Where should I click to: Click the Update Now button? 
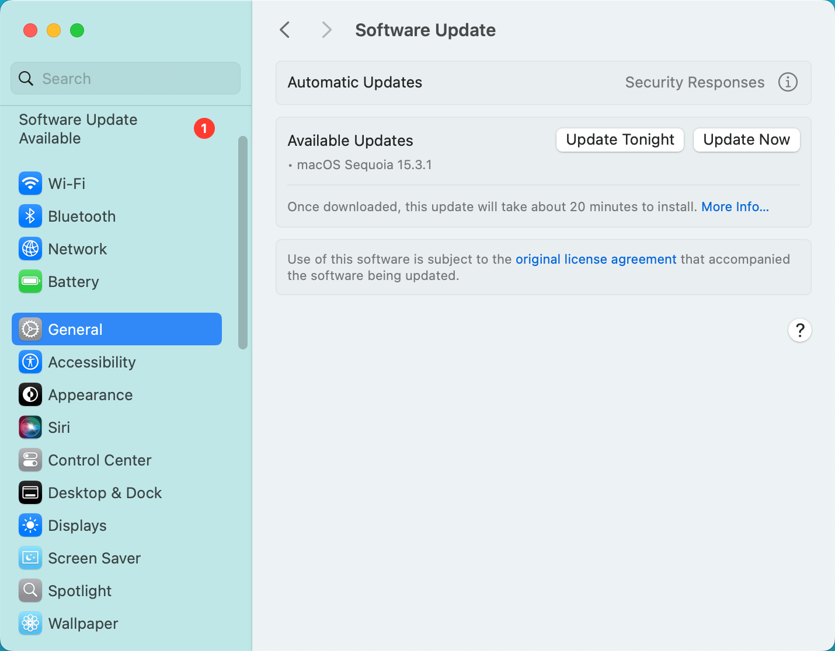tap(746, 140)
